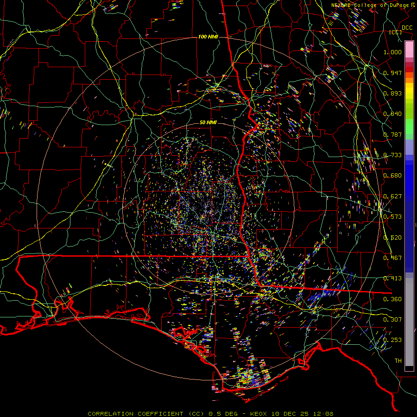Image resolution: width=417 pixels, height=417 pixels.
Task: Click the 0.787 value on color scale
Action: (392, 134)
